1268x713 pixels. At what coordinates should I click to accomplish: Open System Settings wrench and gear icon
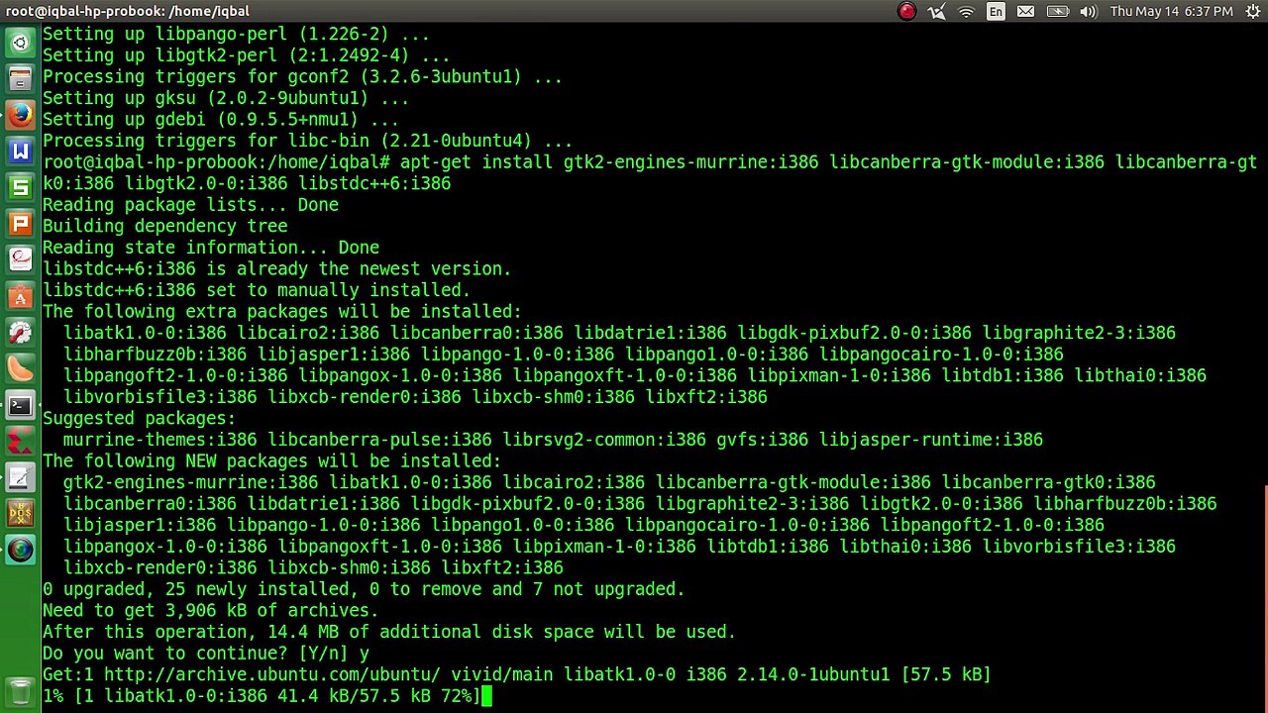tap(20, 333)
